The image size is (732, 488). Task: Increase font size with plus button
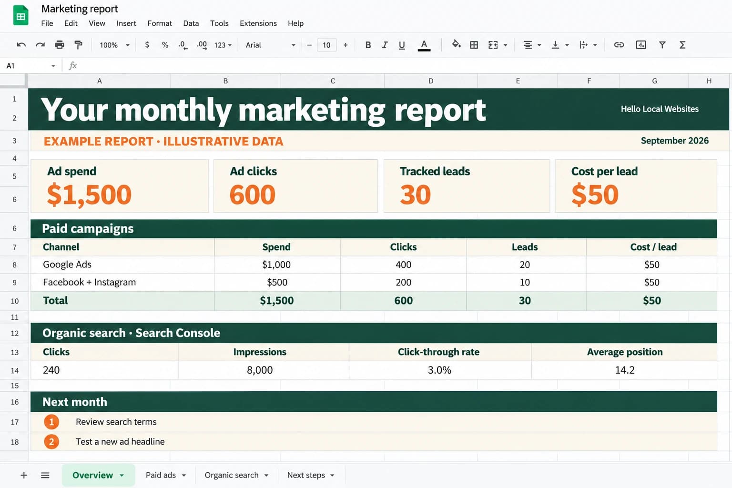tap(346, 45)
